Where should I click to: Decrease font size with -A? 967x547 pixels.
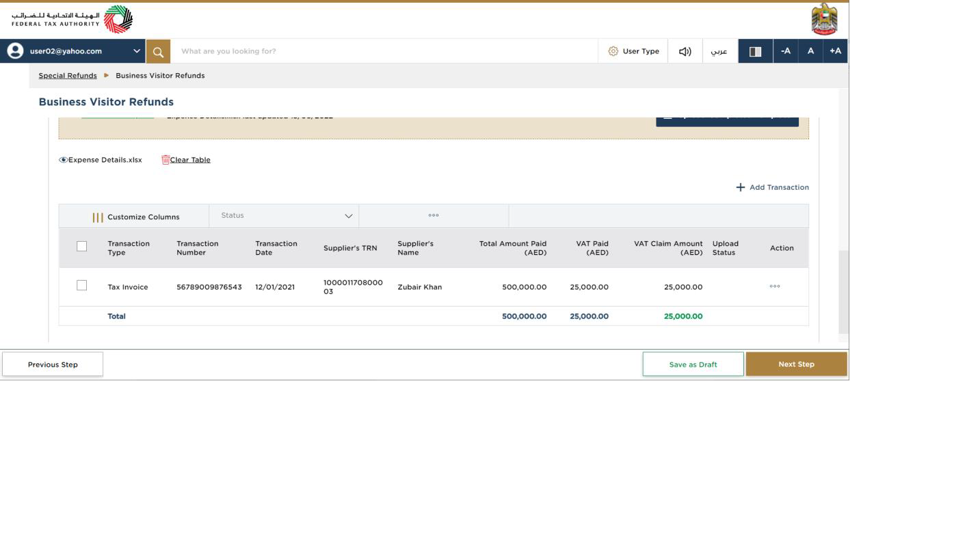click(x=786, y=51)
